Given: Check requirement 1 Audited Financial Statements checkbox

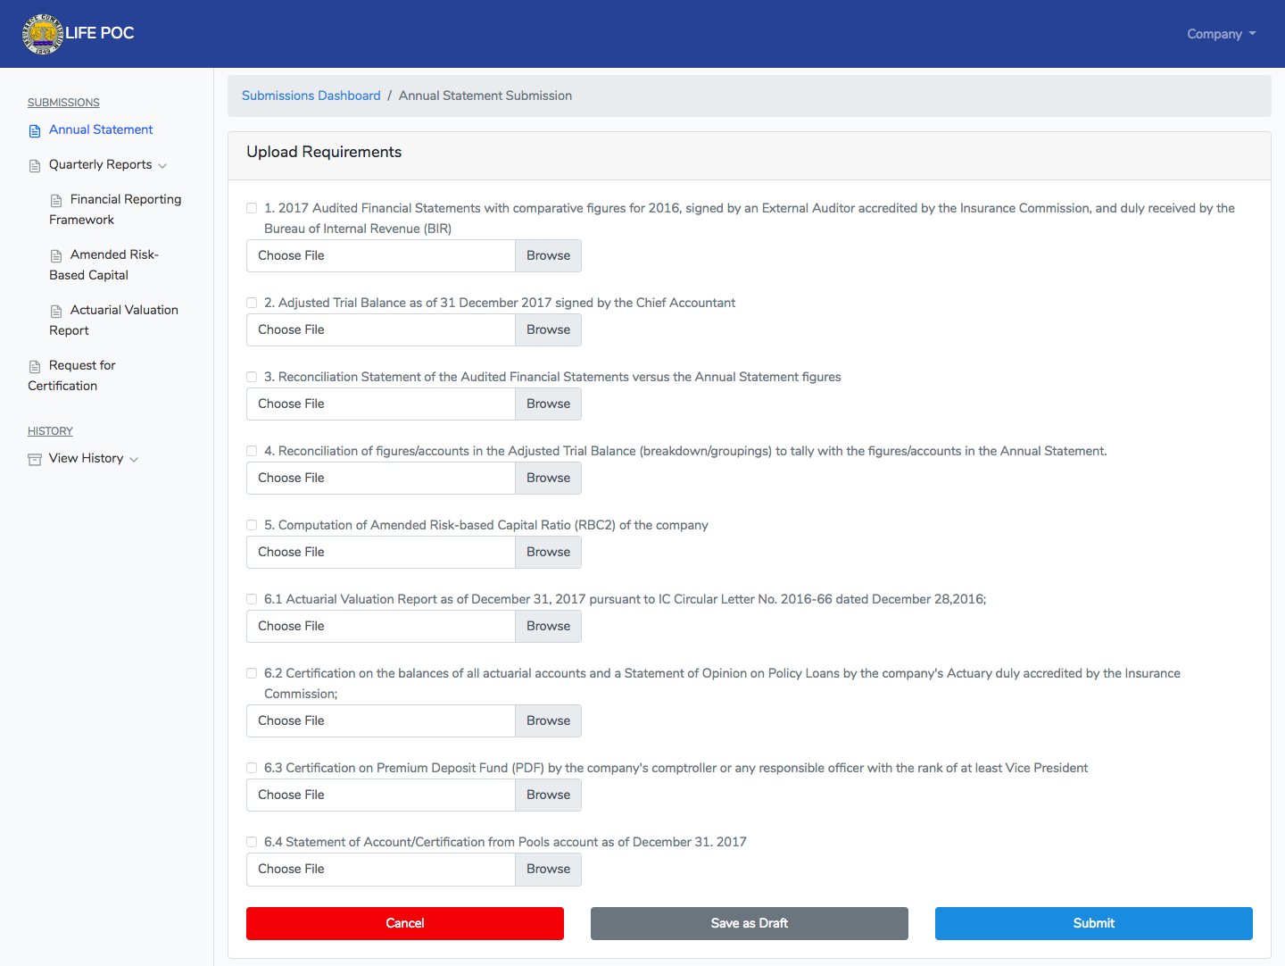Looking at the screenshot, I should coord(252,208).
